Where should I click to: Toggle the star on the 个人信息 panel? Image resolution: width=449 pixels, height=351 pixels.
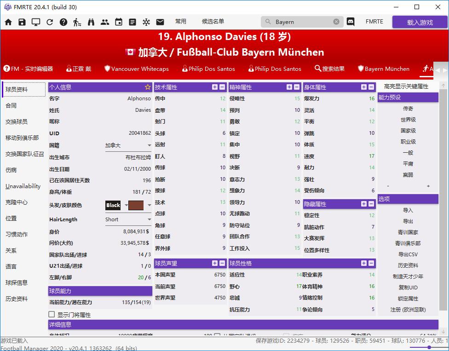[x=147, y=87]
